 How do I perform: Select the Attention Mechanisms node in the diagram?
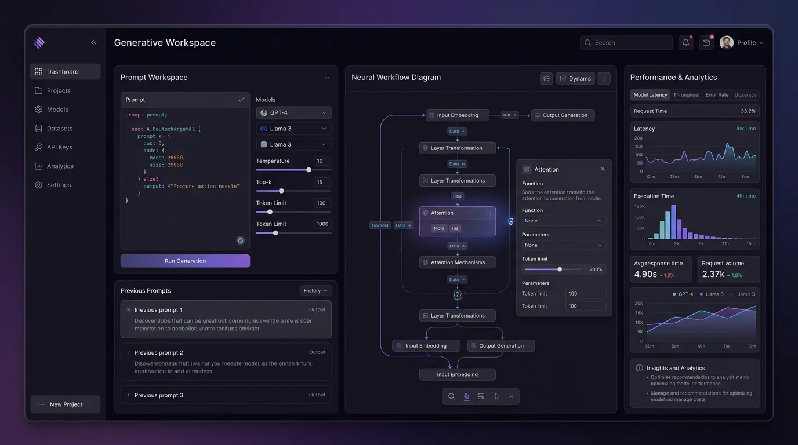coord(458,262)
